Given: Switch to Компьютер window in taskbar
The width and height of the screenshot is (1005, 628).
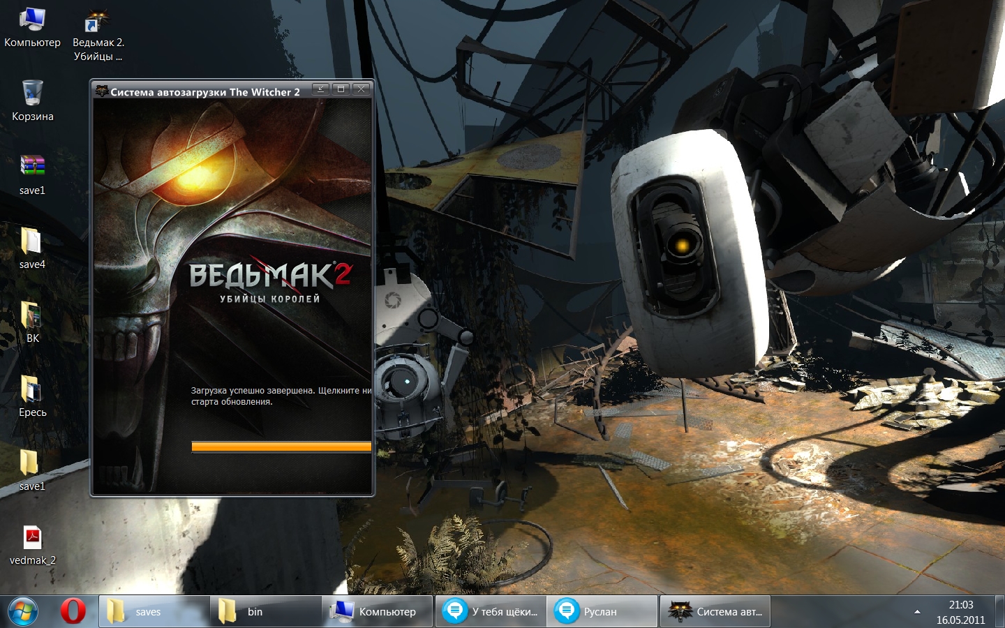Looking at the screenshot, I should click(x=378, y=611).
